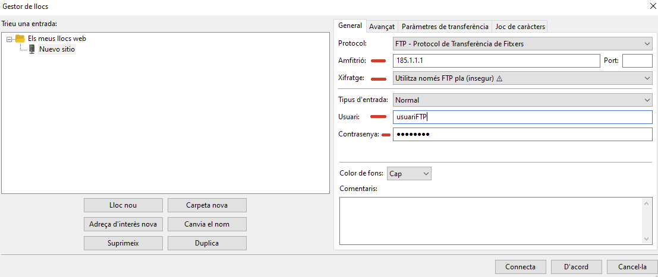Image resolution: width=658 pixels, height=277 pixels.
Task: Select the General tab
Action: [350, 26]
